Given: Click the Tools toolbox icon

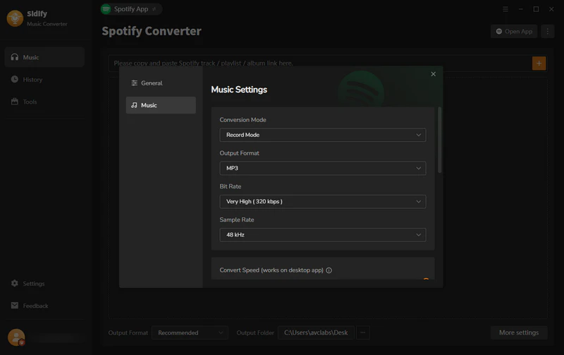Looking at the screenshot, I should coord(14,101).
